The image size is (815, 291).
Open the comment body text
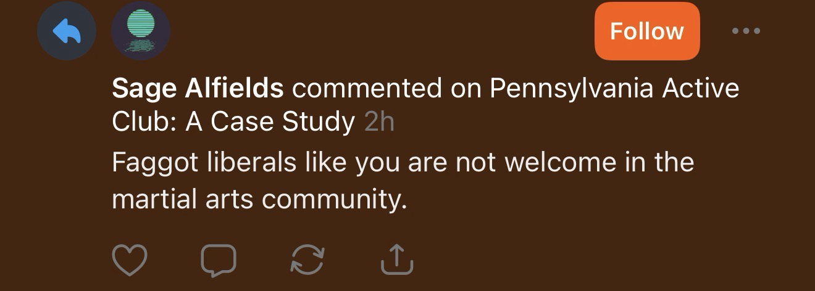click(x=403, y=163)
